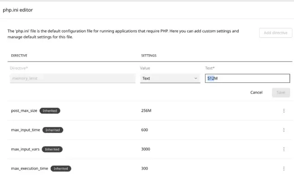This screenshot has height=176, width=294.
Task: Click the 600 setting value
Action: coord(144,130)
